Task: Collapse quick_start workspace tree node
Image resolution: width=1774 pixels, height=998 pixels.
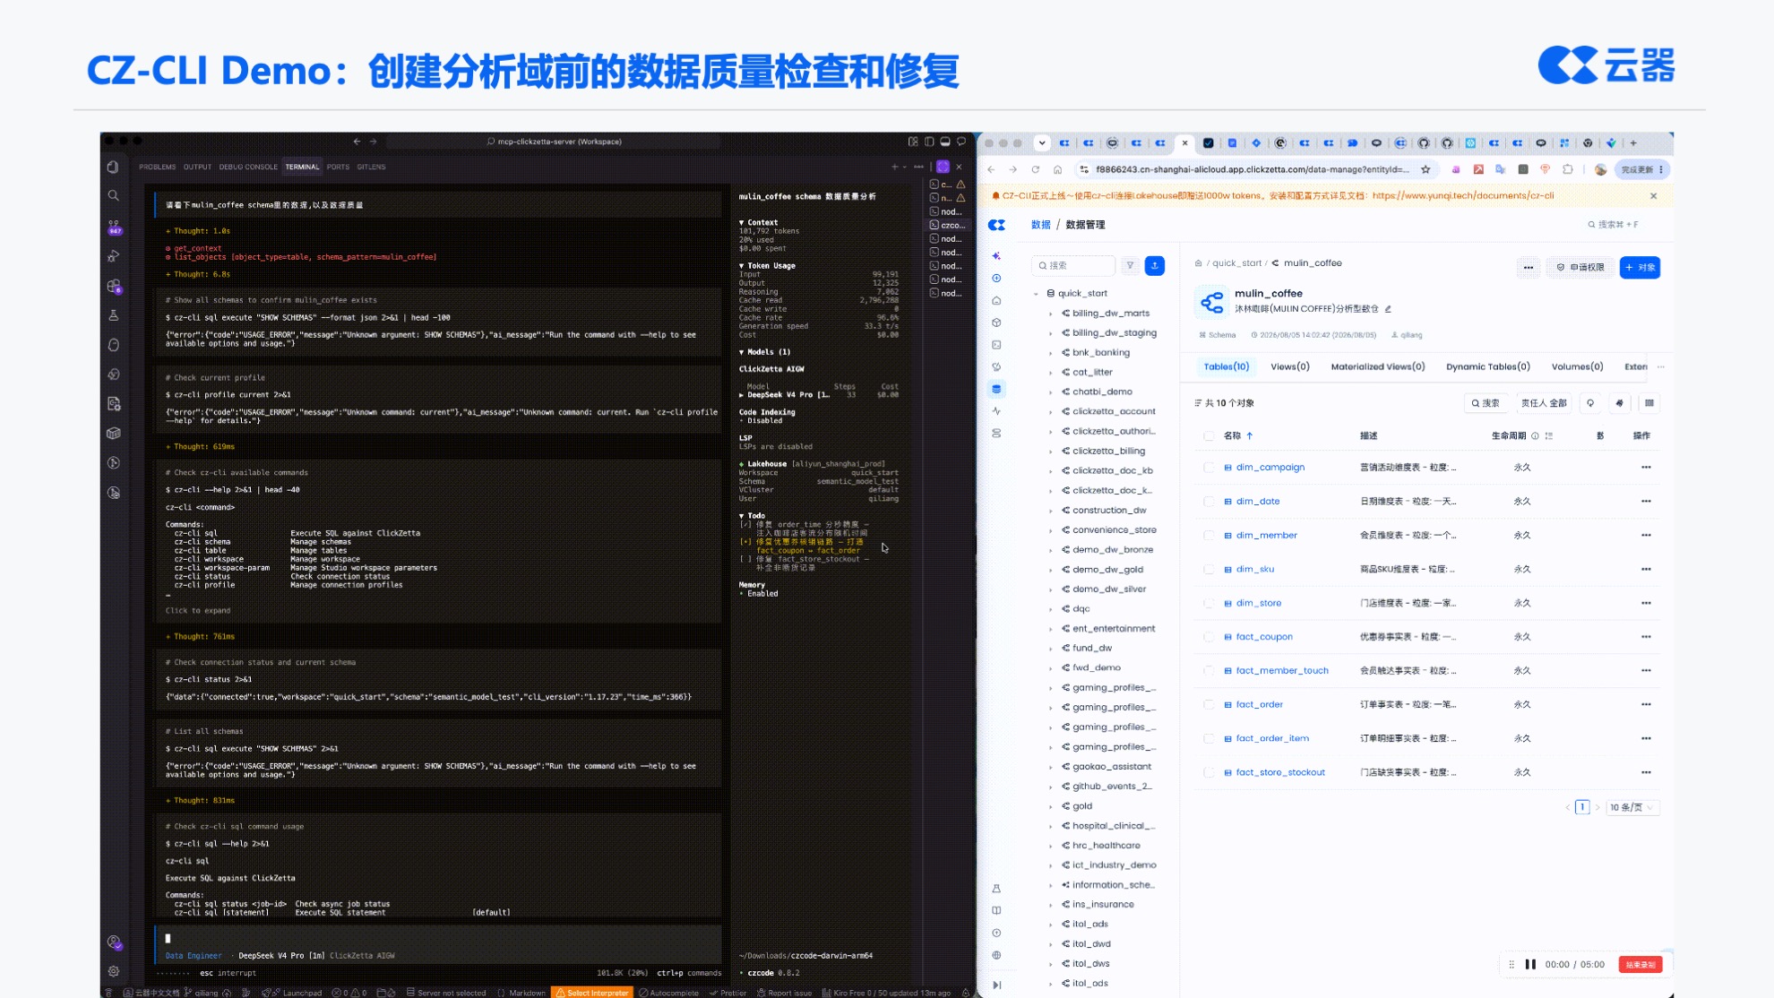Action: pyautogui.click(x=1036, y=294)
